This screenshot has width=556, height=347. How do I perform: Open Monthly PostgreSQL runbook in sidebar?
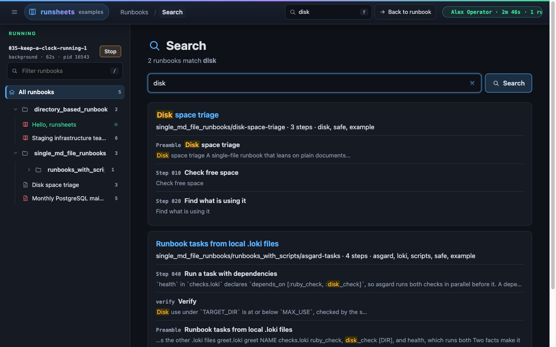(x=69, y=198)
